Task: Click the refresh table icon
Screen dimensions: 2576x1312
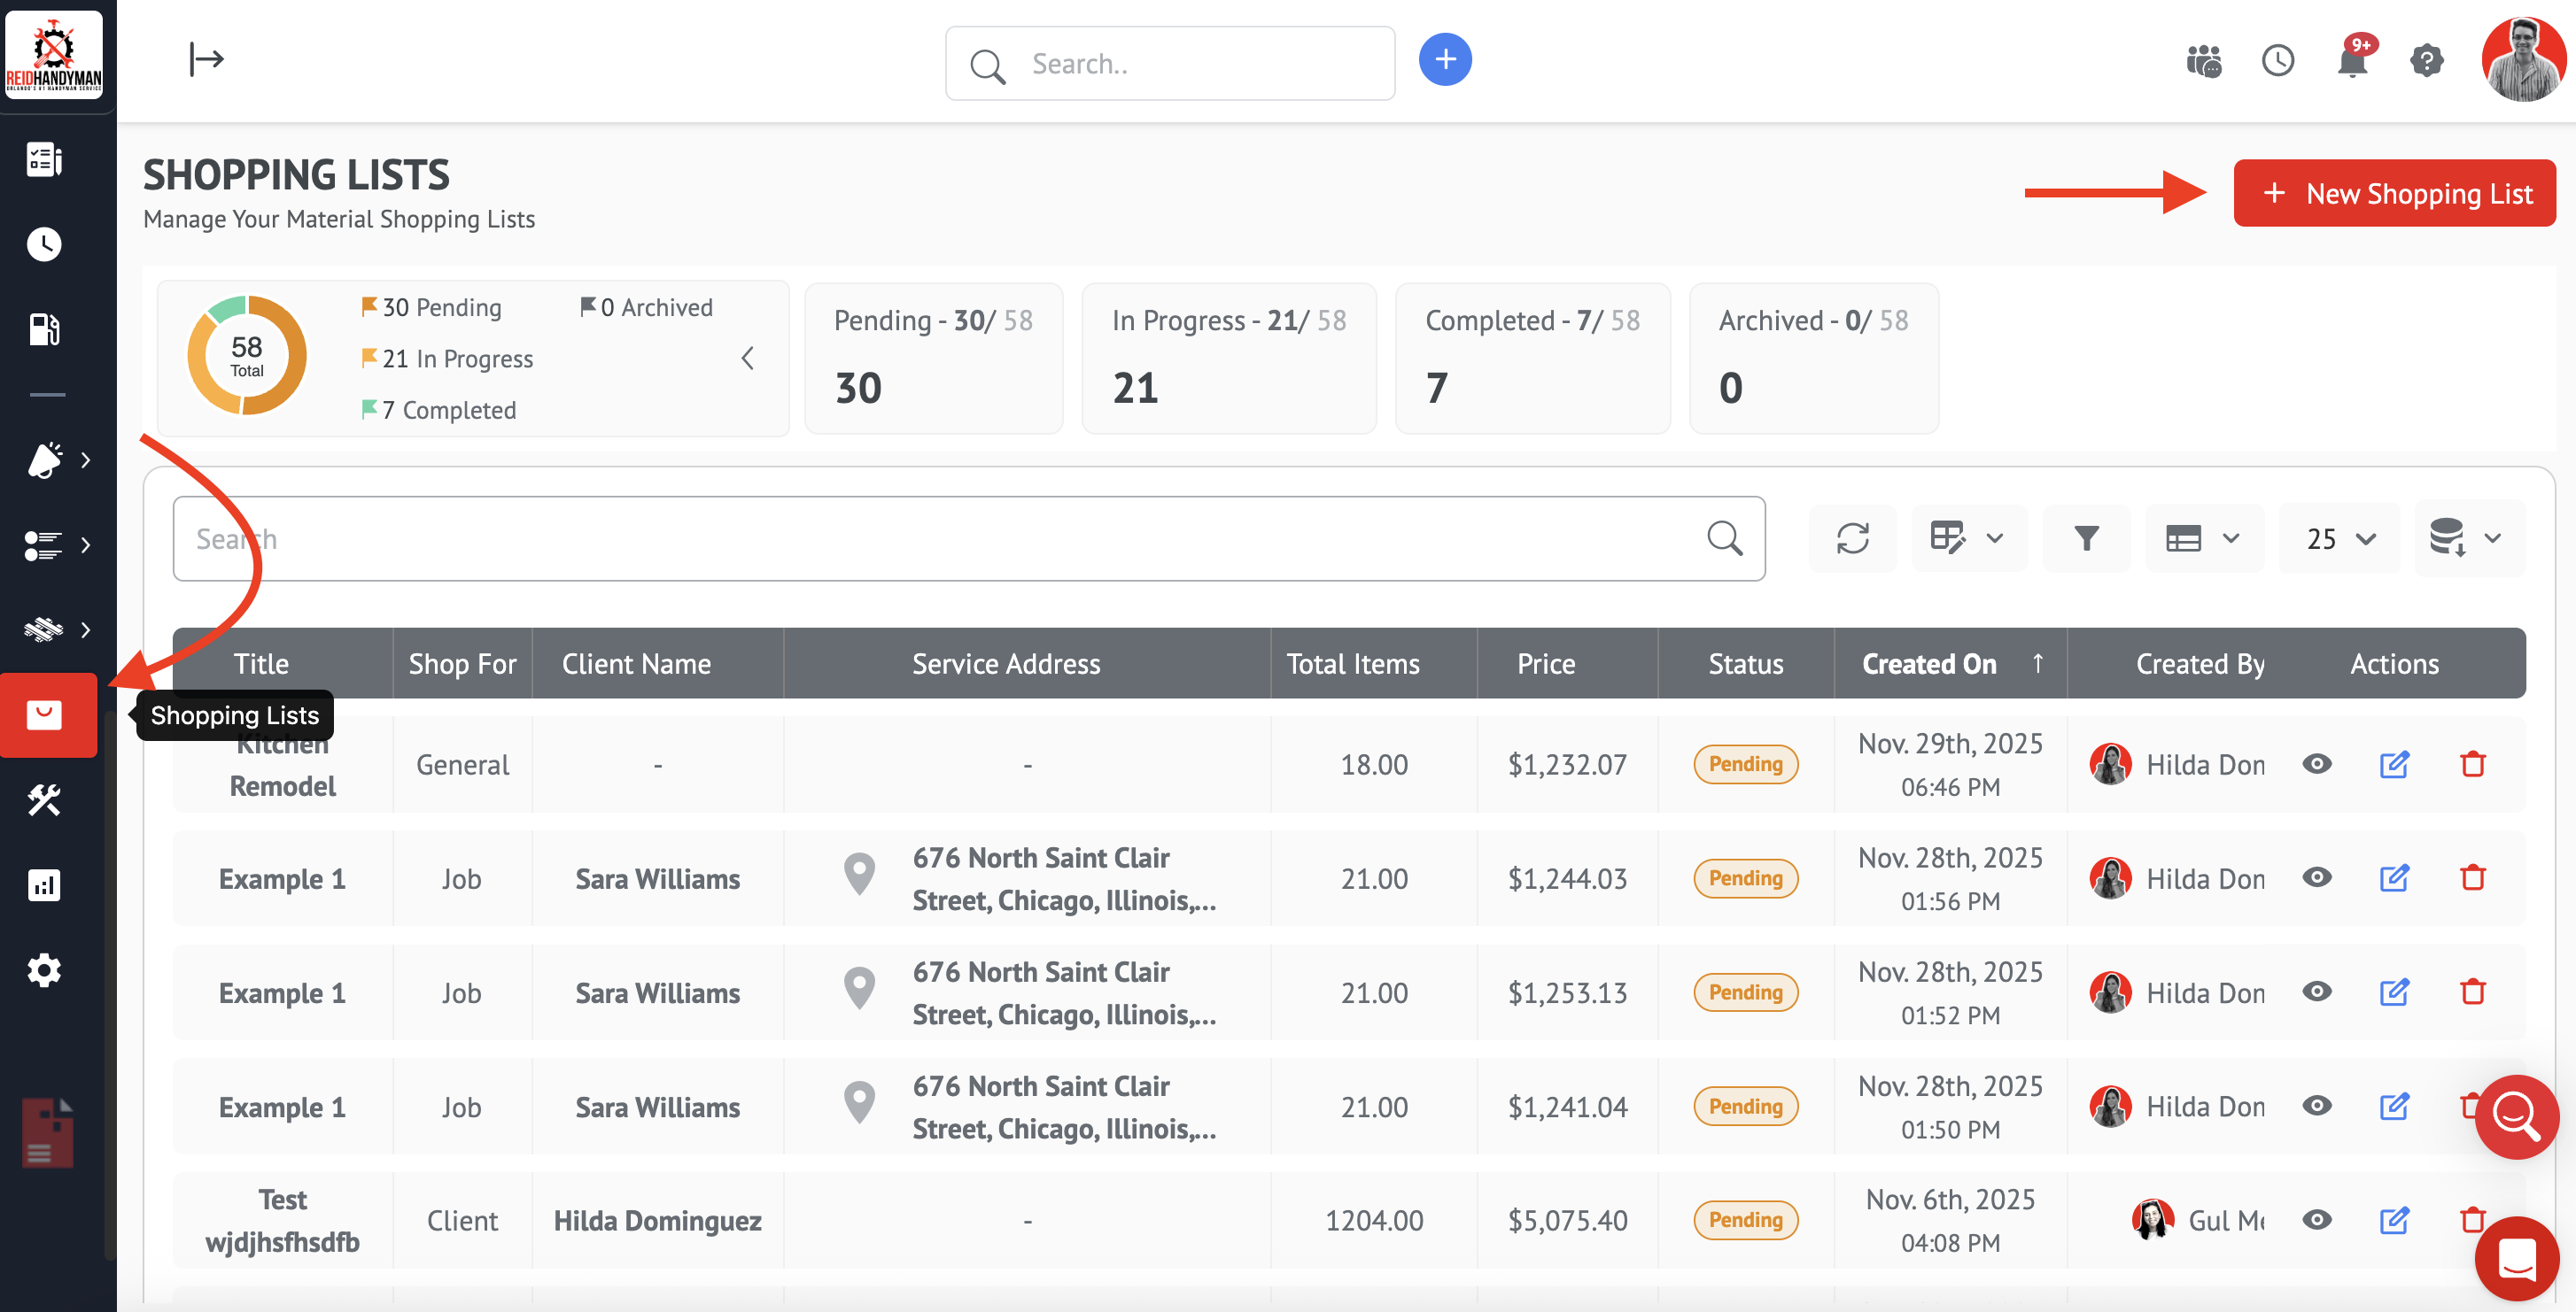Action: point(1852,538)
